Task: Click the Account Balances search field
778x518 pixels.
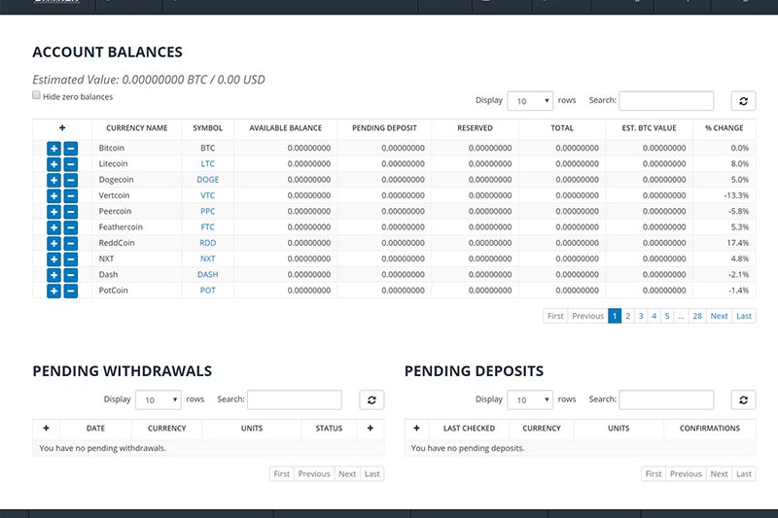Action: point(666,101)
